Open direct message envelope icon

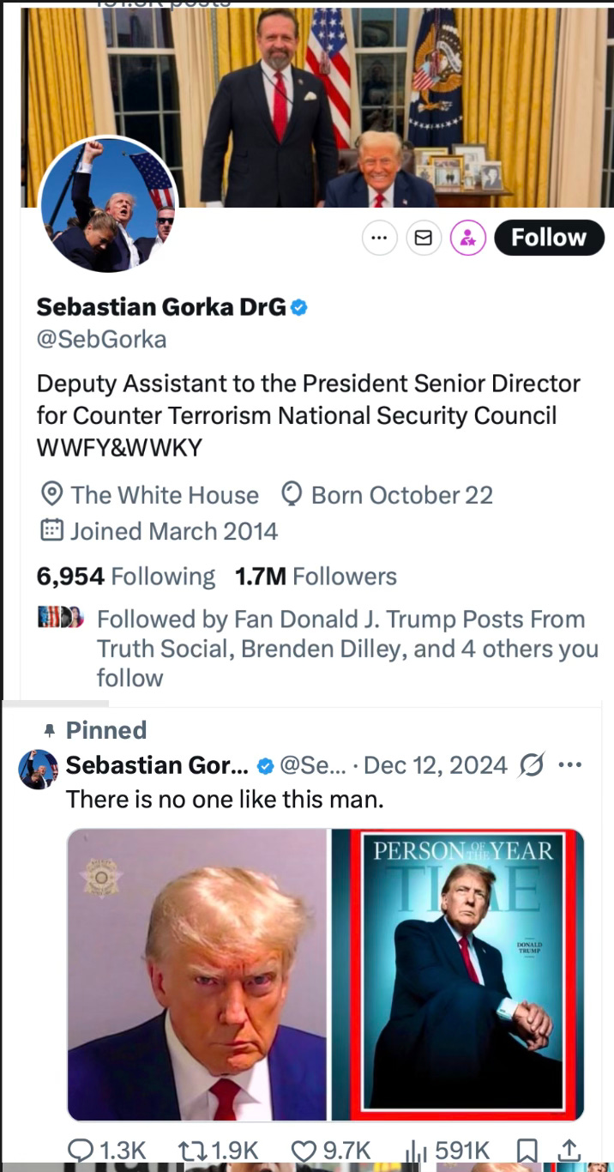(424, 239)
